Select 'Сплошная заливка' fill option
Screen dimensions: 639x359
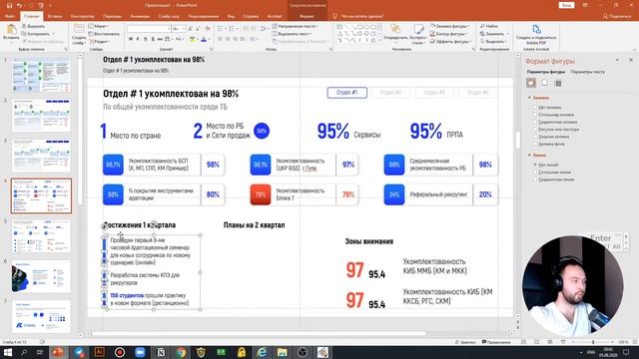[x=553, y=115]
